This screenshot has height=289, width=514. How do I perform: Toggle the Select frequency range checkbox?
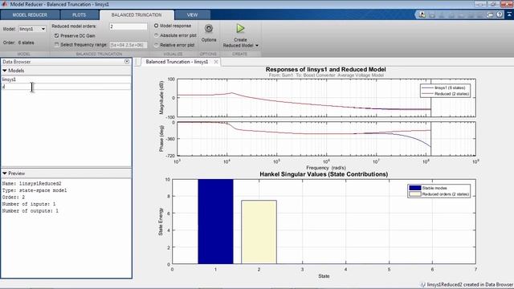tap(56, 45)
